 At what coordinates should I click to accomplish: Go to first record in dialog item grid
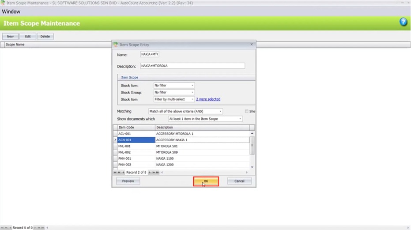click(x=115, y=172)
